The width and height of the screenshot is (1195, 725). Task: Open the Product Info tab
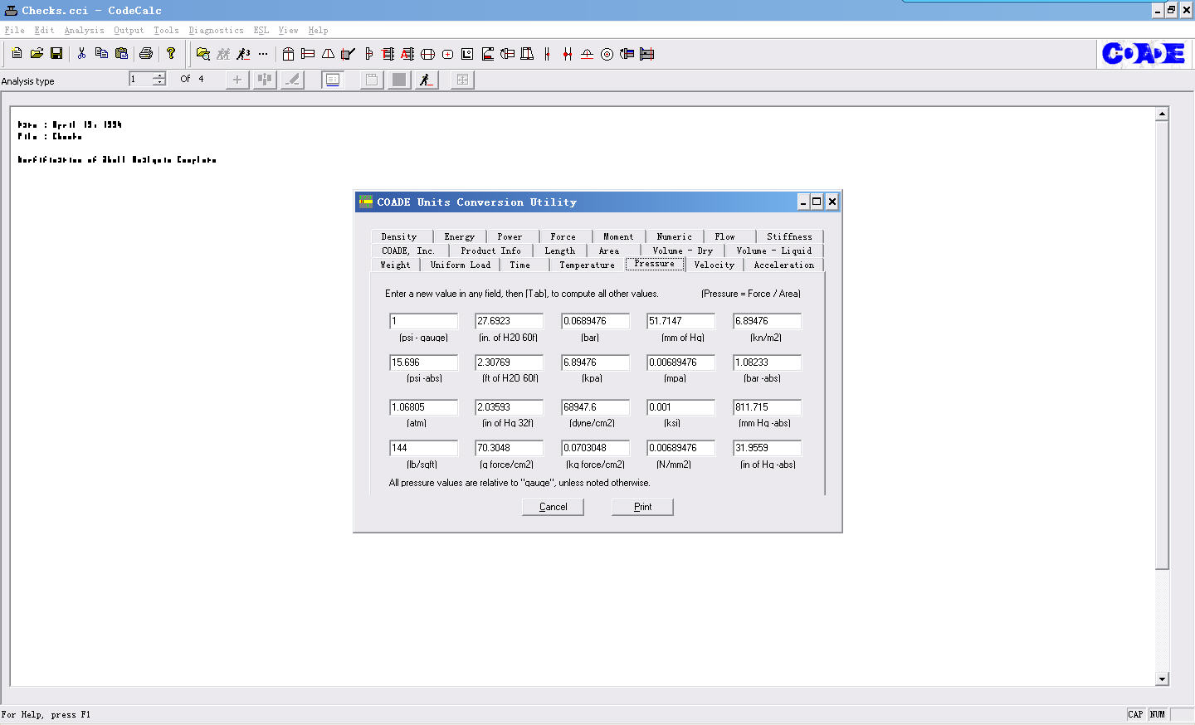(491, 251)
